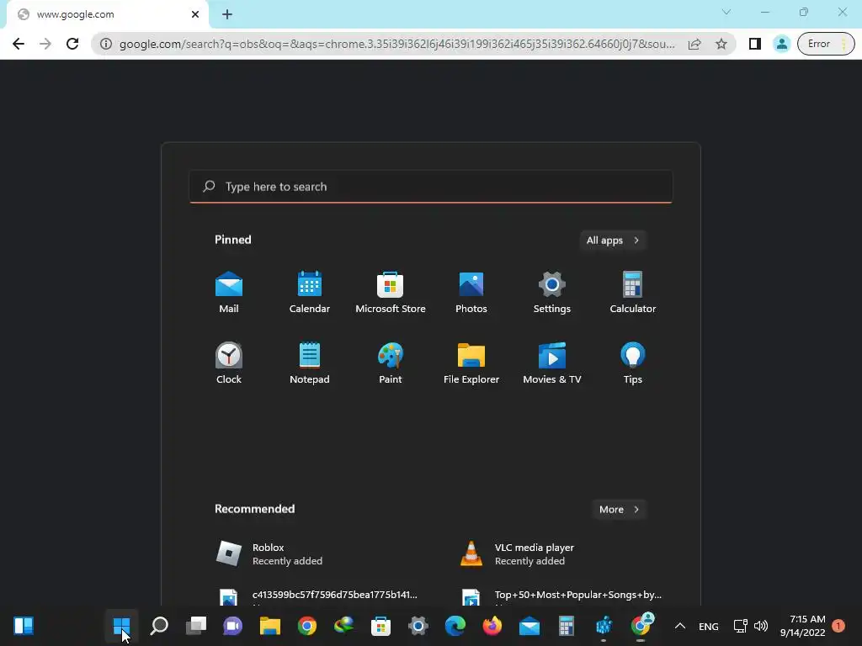The width and height of the screenshot is (862, 646).
Task: Open the network tray icon
Action: click(x=740, y=626)
